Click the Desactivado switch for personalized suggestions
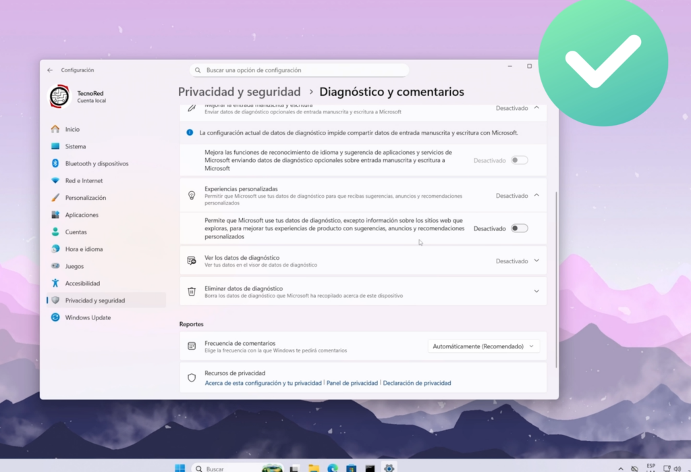Image resolution: width=691 pixels, height=472 pixels. pos(519,228)
